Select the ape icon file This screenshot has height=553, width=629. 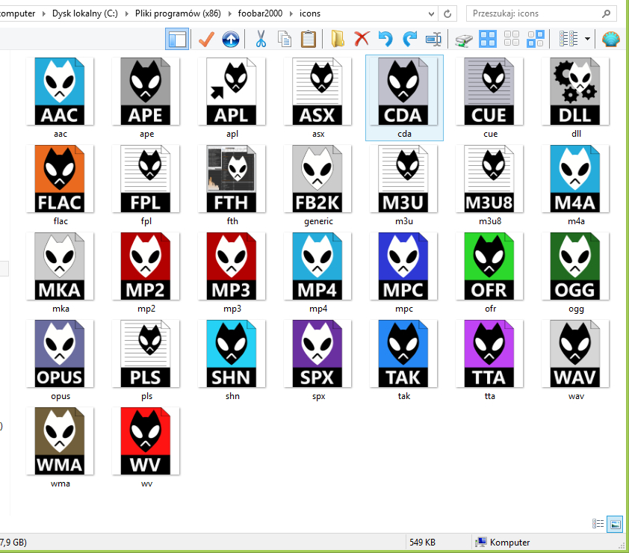(146, 97)
